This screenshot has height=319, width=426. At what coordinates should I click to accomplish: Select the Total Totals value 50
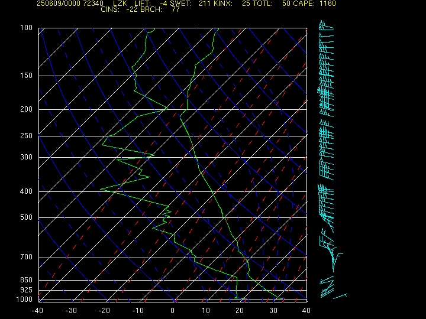286,4
